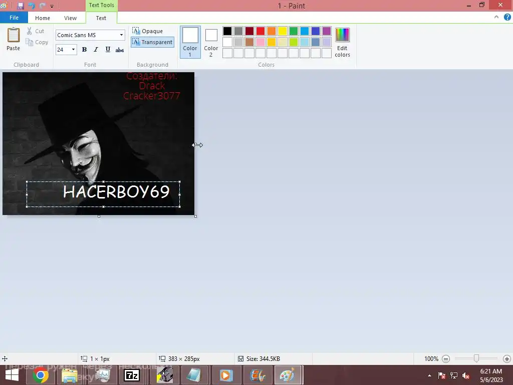Click the zoom in plus button
The width and height of the screenshot is (513, 385).
507,359
